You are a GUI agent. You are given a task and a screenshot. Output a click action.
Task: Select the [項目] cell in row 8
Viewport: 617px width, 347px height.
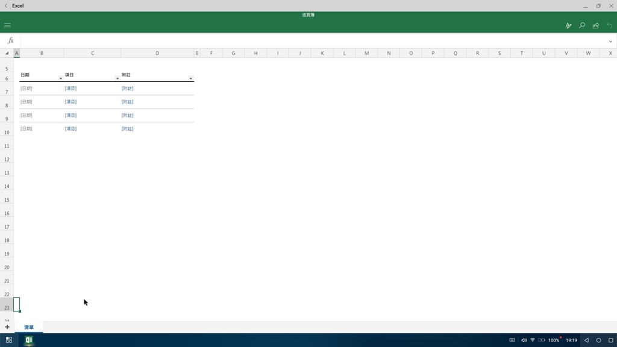tap(92, 102)
